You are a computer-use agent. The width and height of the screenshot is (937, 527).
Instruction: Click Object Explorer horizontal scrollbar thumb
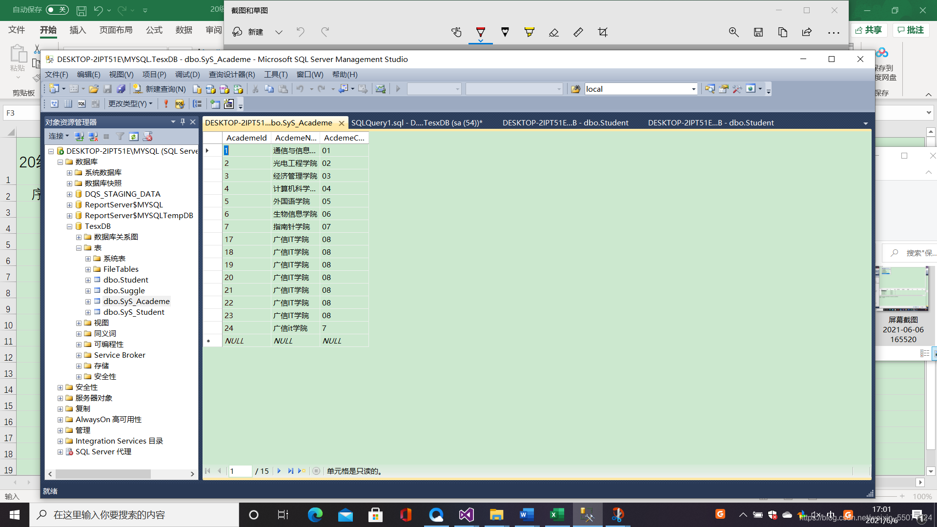click(102, 474)
